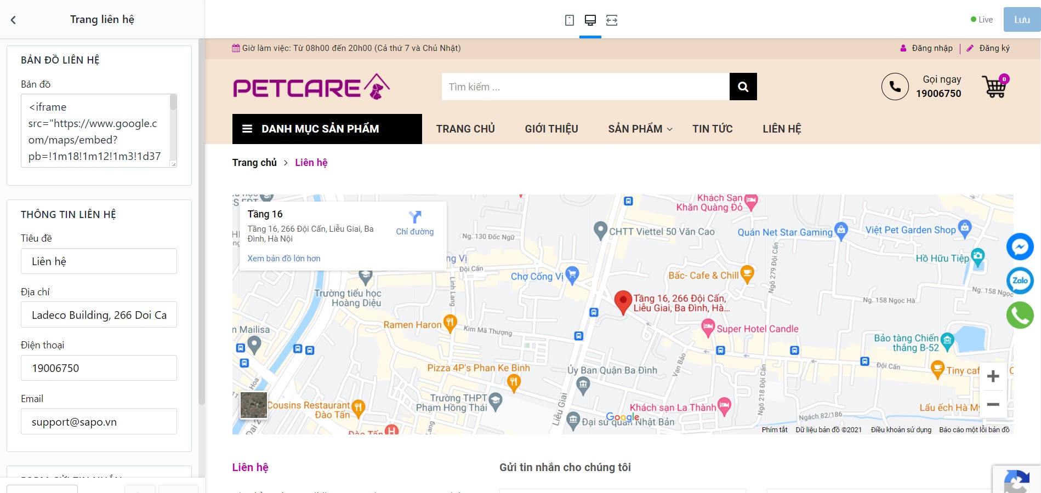Select desktop preview icon
The image size is (1041, 493).
click(x=590, y=20)
